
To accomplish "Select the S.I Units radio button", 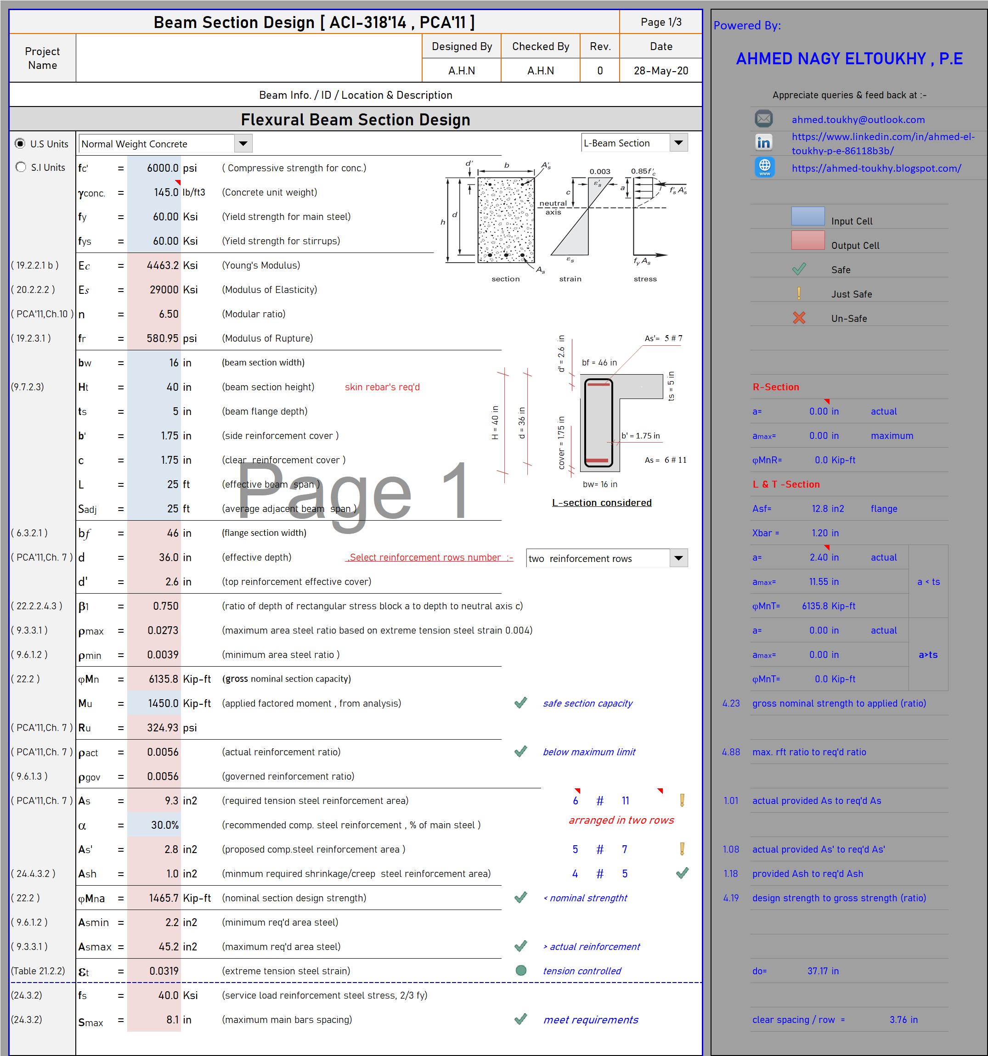I will 21,167.
